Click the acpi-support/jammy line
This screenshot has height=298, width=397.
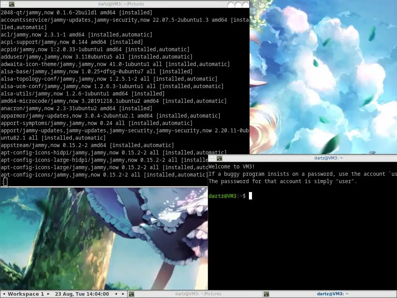click(x=72, y=42)
